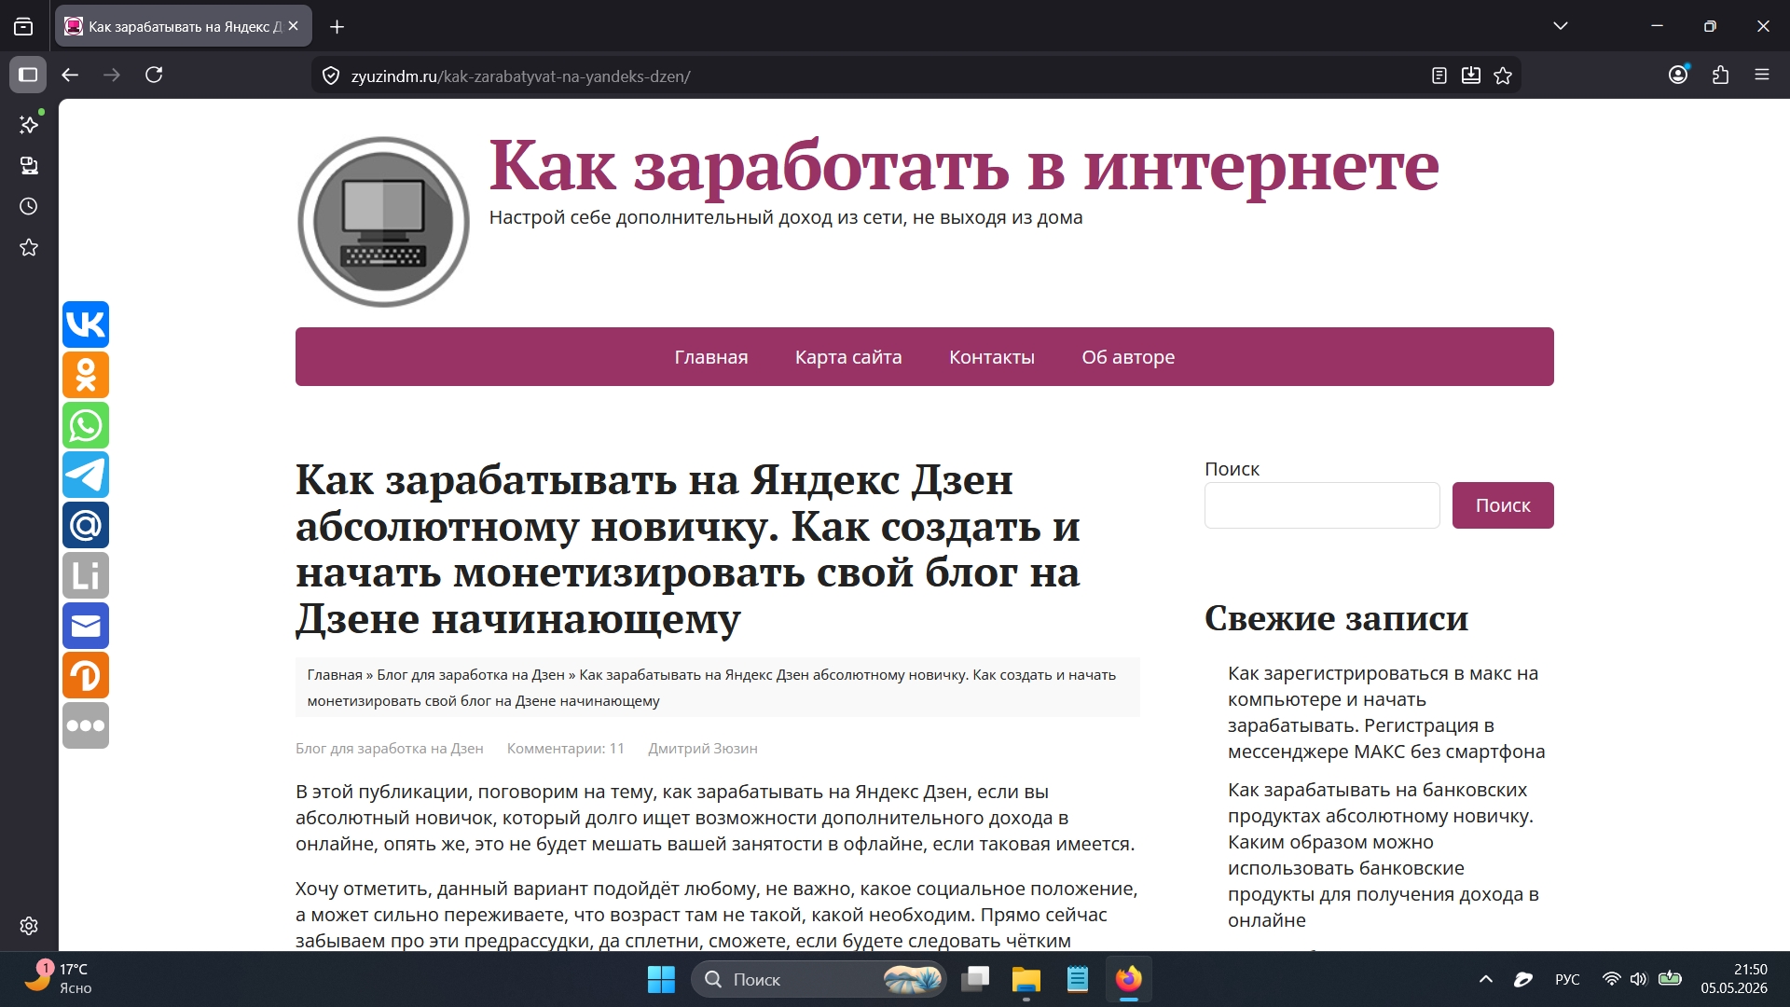Image resolution: width=1790 pixels, height=1007 pixels.
Task: Open more sharing options (three dots)
Action: click(86, 725)
